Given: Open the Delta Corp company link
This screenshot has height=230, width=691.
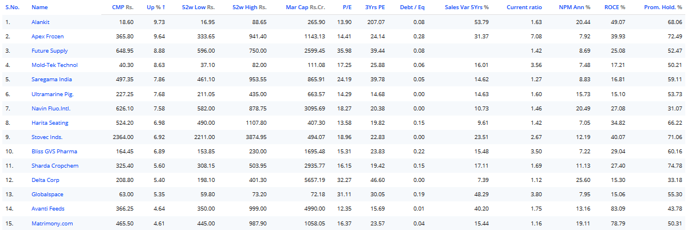Looking at the screenshot, I should (45, 180).
